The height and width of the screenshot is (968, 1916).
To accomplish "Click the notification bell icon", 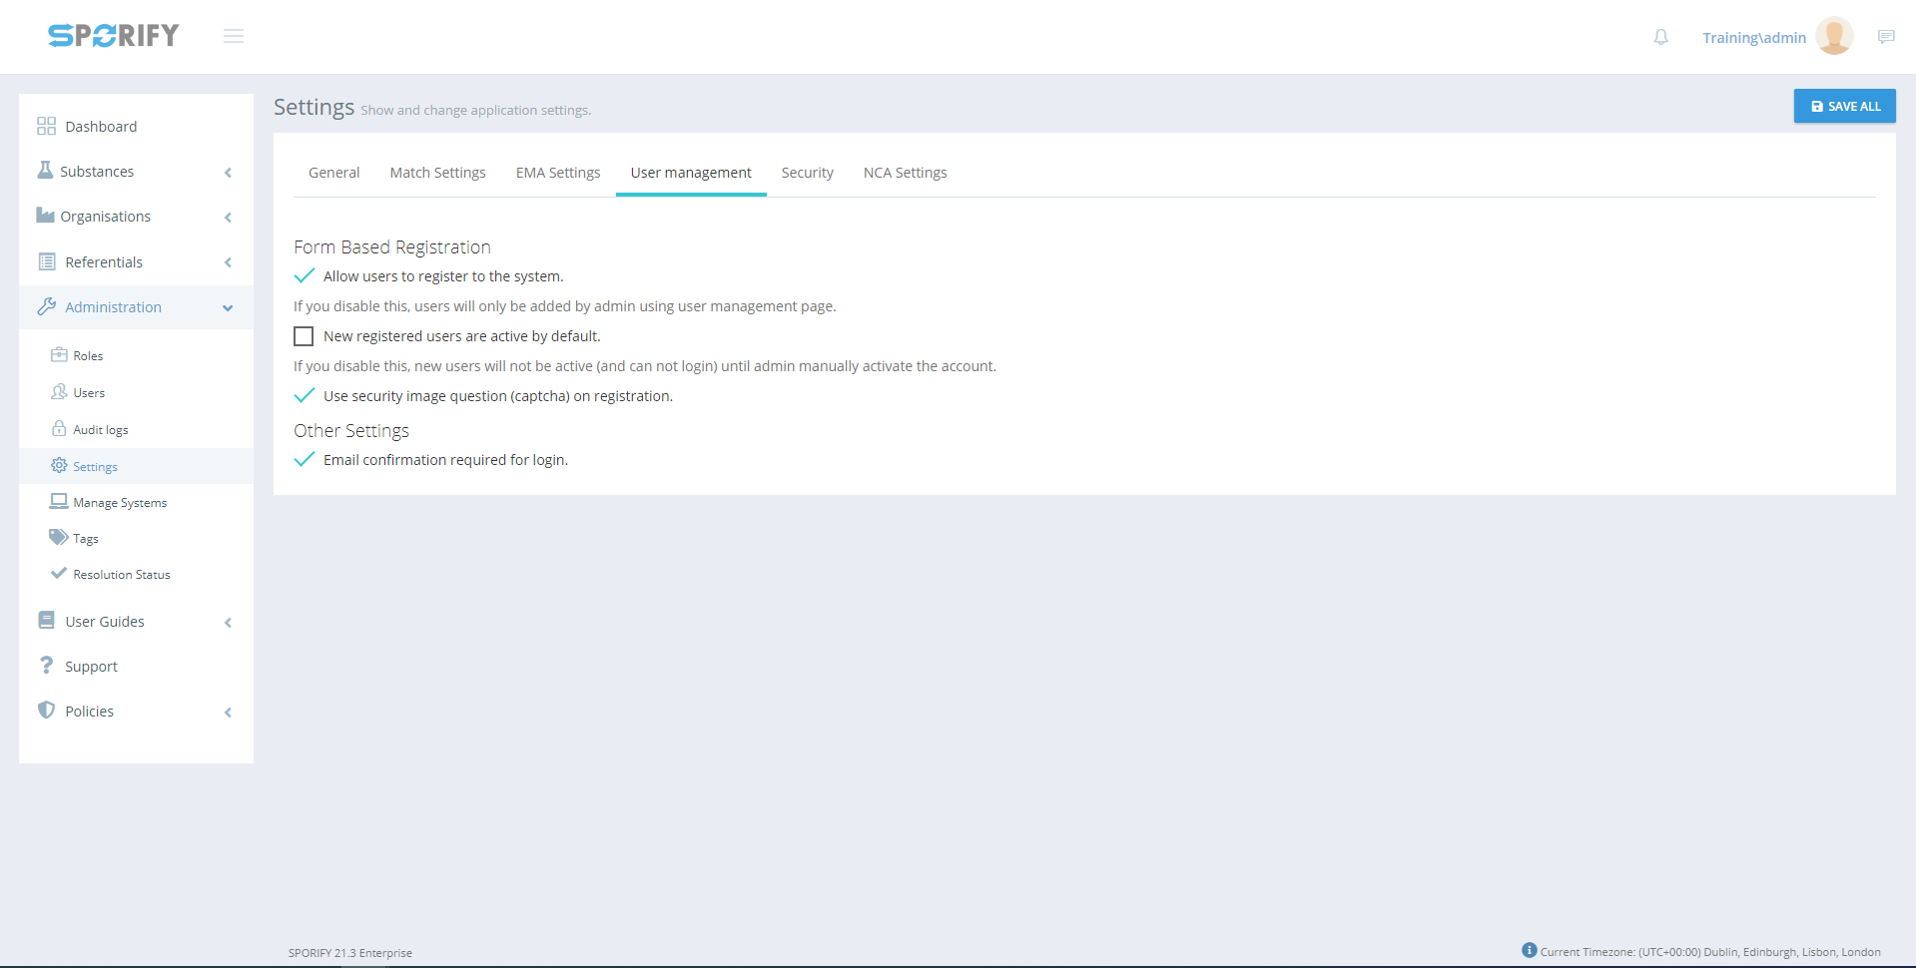I will coord(1660,37).
